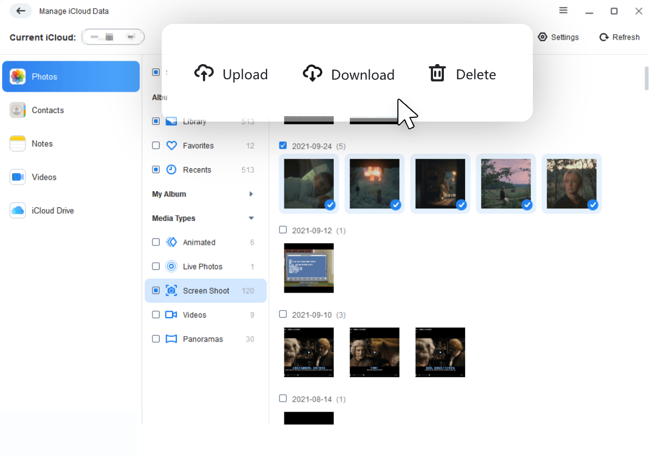Open Settings via the gear icon
The height and width of the screenshot is (456, 649).
pos(542,37)
